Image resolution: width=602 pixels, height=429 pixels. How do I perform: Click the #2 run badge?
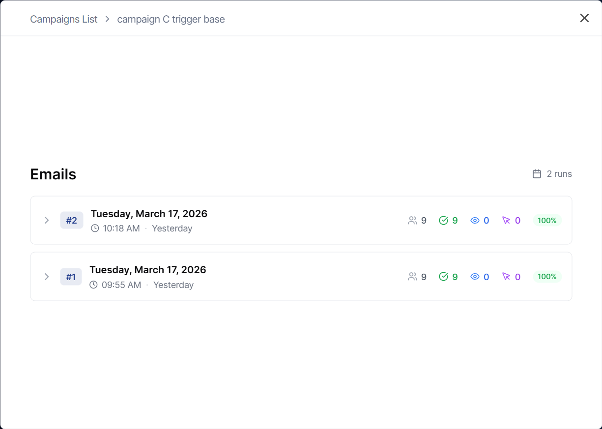pyautogui.click(x=71, y=220)
